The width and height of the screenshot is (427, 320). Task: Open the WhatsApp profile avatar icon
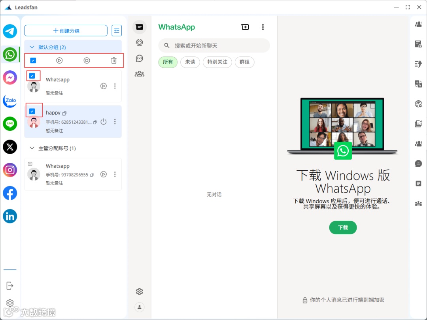(x=140, y=307)
